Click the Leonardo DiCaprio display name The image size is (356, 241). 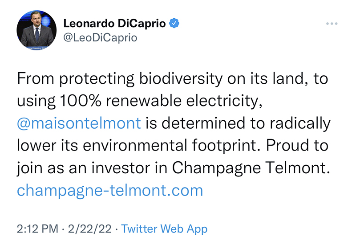115,23
